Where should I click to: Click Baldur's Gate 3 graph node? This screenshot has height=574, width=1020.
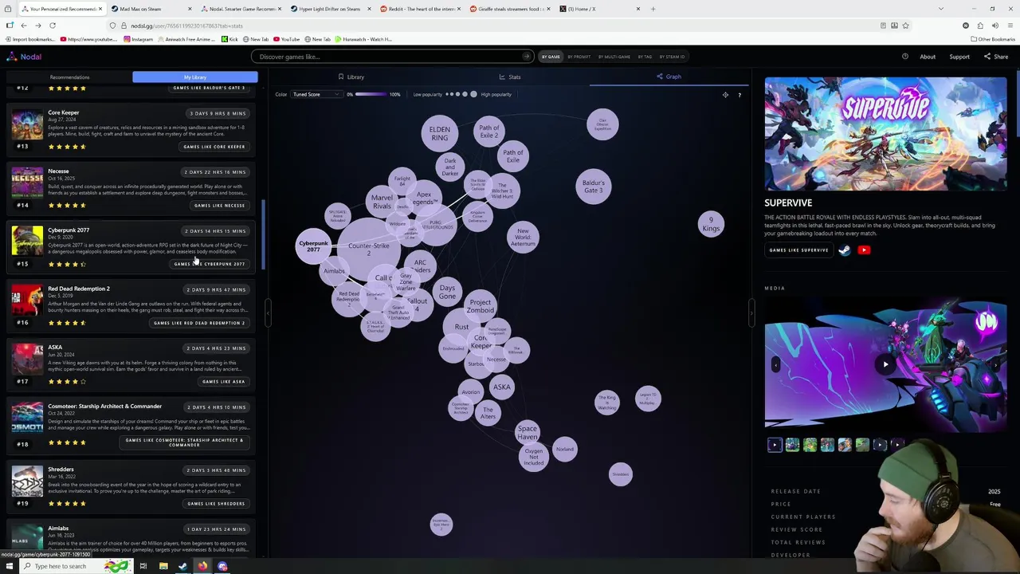[593, 187]
